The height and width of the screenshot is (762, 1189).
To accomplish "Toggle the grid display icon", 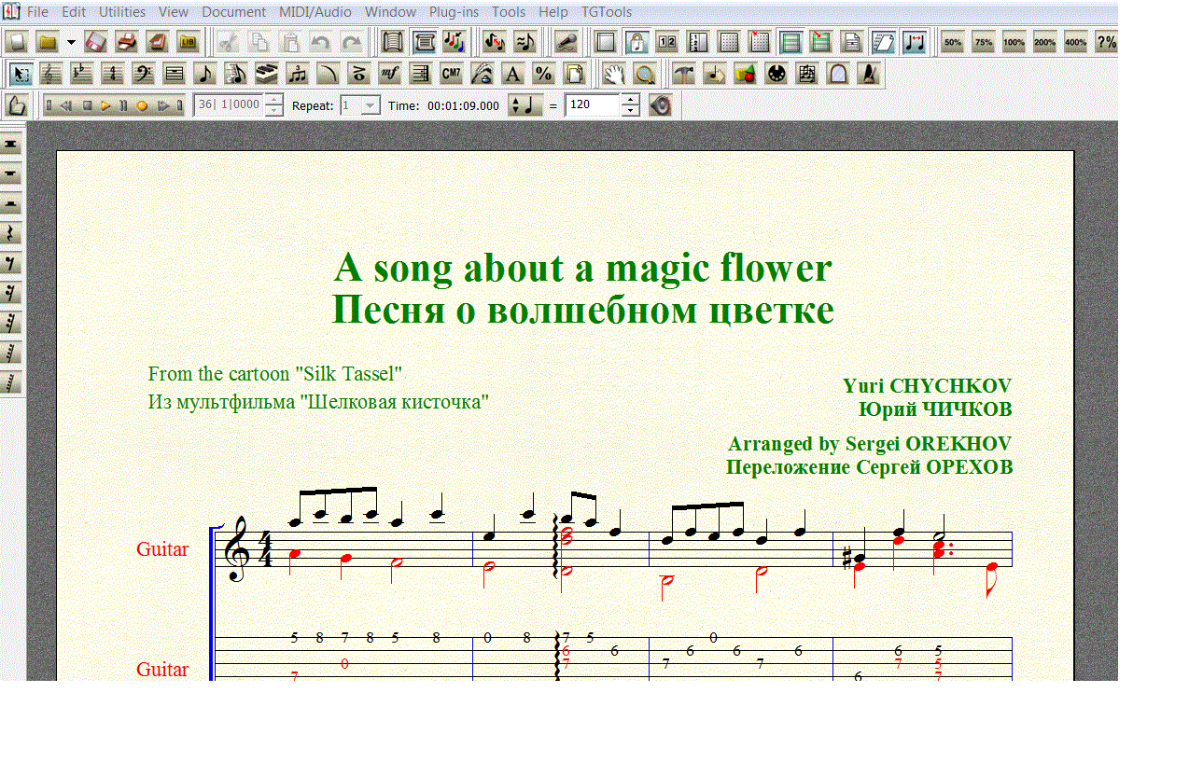I will pyautogui.click(x=729, y=42).
